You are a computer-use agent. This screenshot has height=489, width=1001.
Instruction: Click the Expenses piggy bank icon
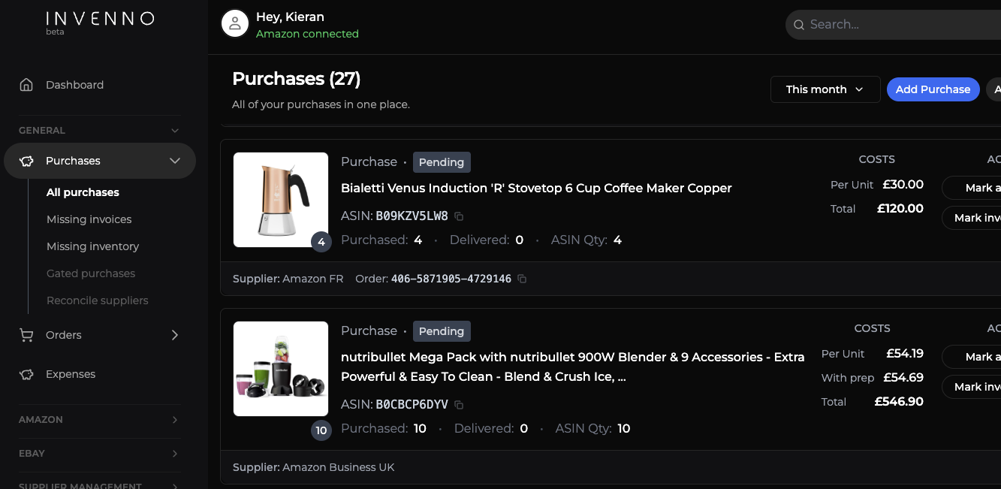pyautogui.click(x=26, y=374)
